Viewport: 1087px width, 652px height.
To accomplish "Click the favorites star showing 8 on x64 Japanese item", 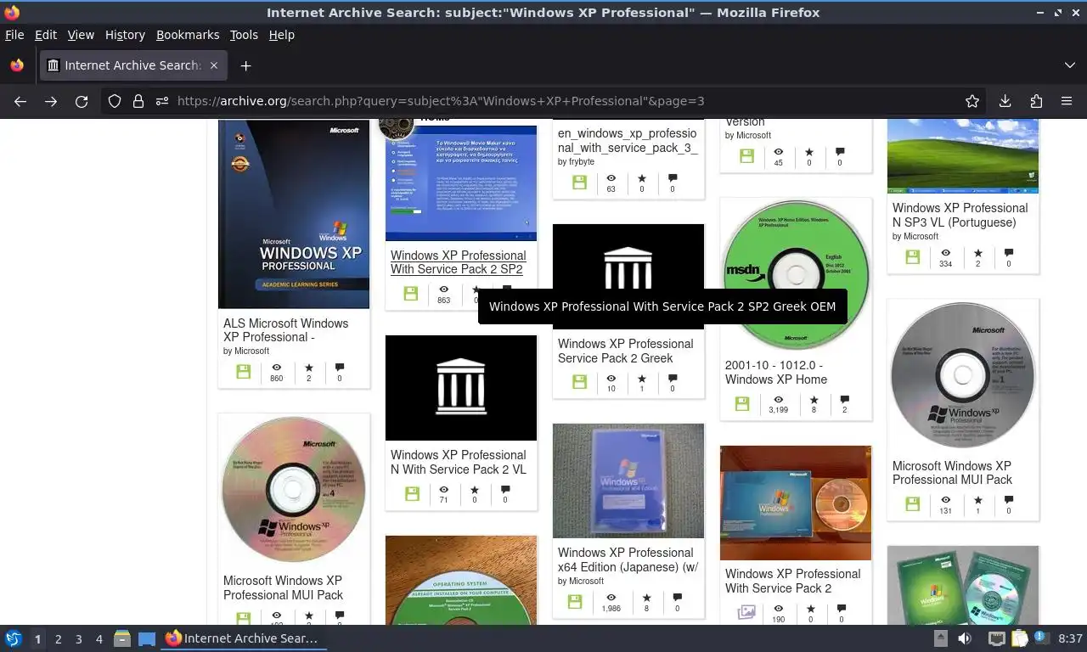I will 646,598.
